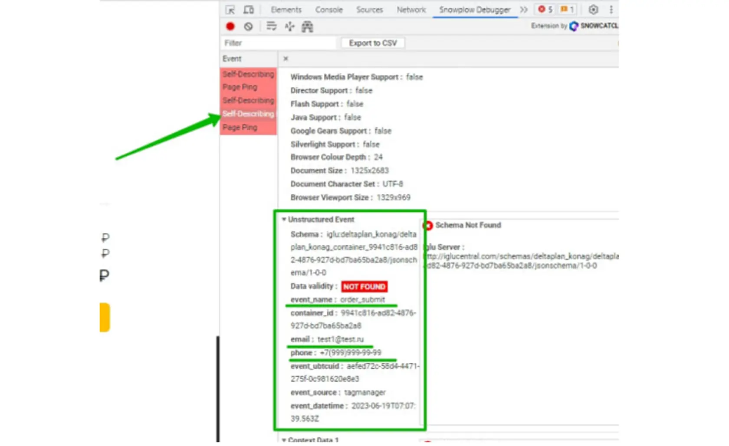
Task: Click the collapse arrows toolbar icon
Action: [x=289, y=26]
